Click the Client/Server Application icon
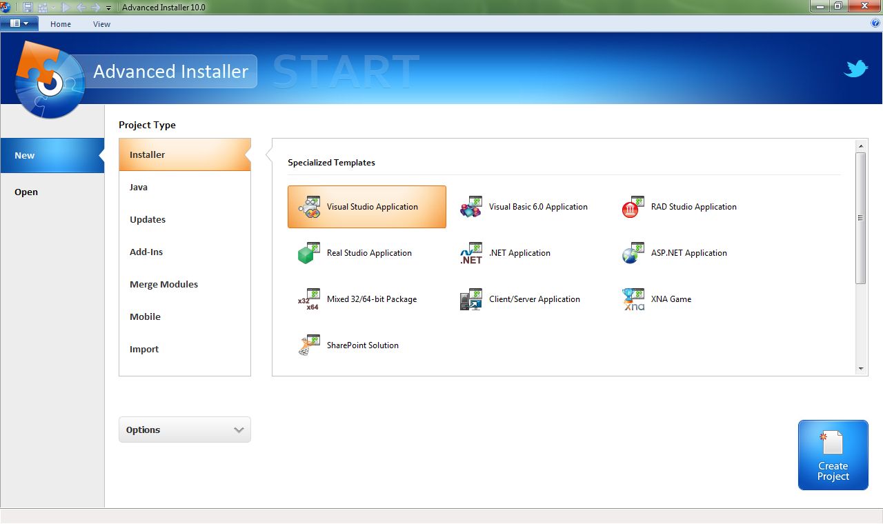The width and height of the screenshot is (883, 524). [471, 299]
